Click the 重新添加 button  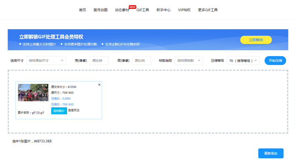(x=271, y=154)
